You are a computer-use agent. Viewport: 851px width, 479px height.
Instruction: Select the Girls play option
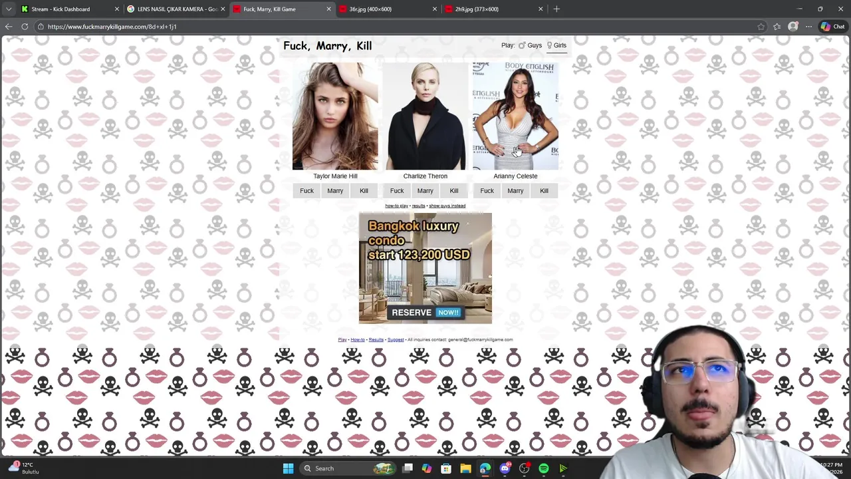pos(556,45)
